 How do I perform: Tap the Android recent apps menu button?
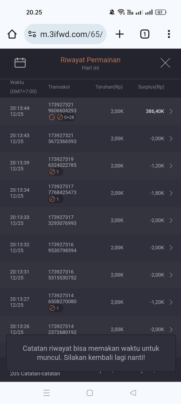pyautogui.click(x=47, y=393)
